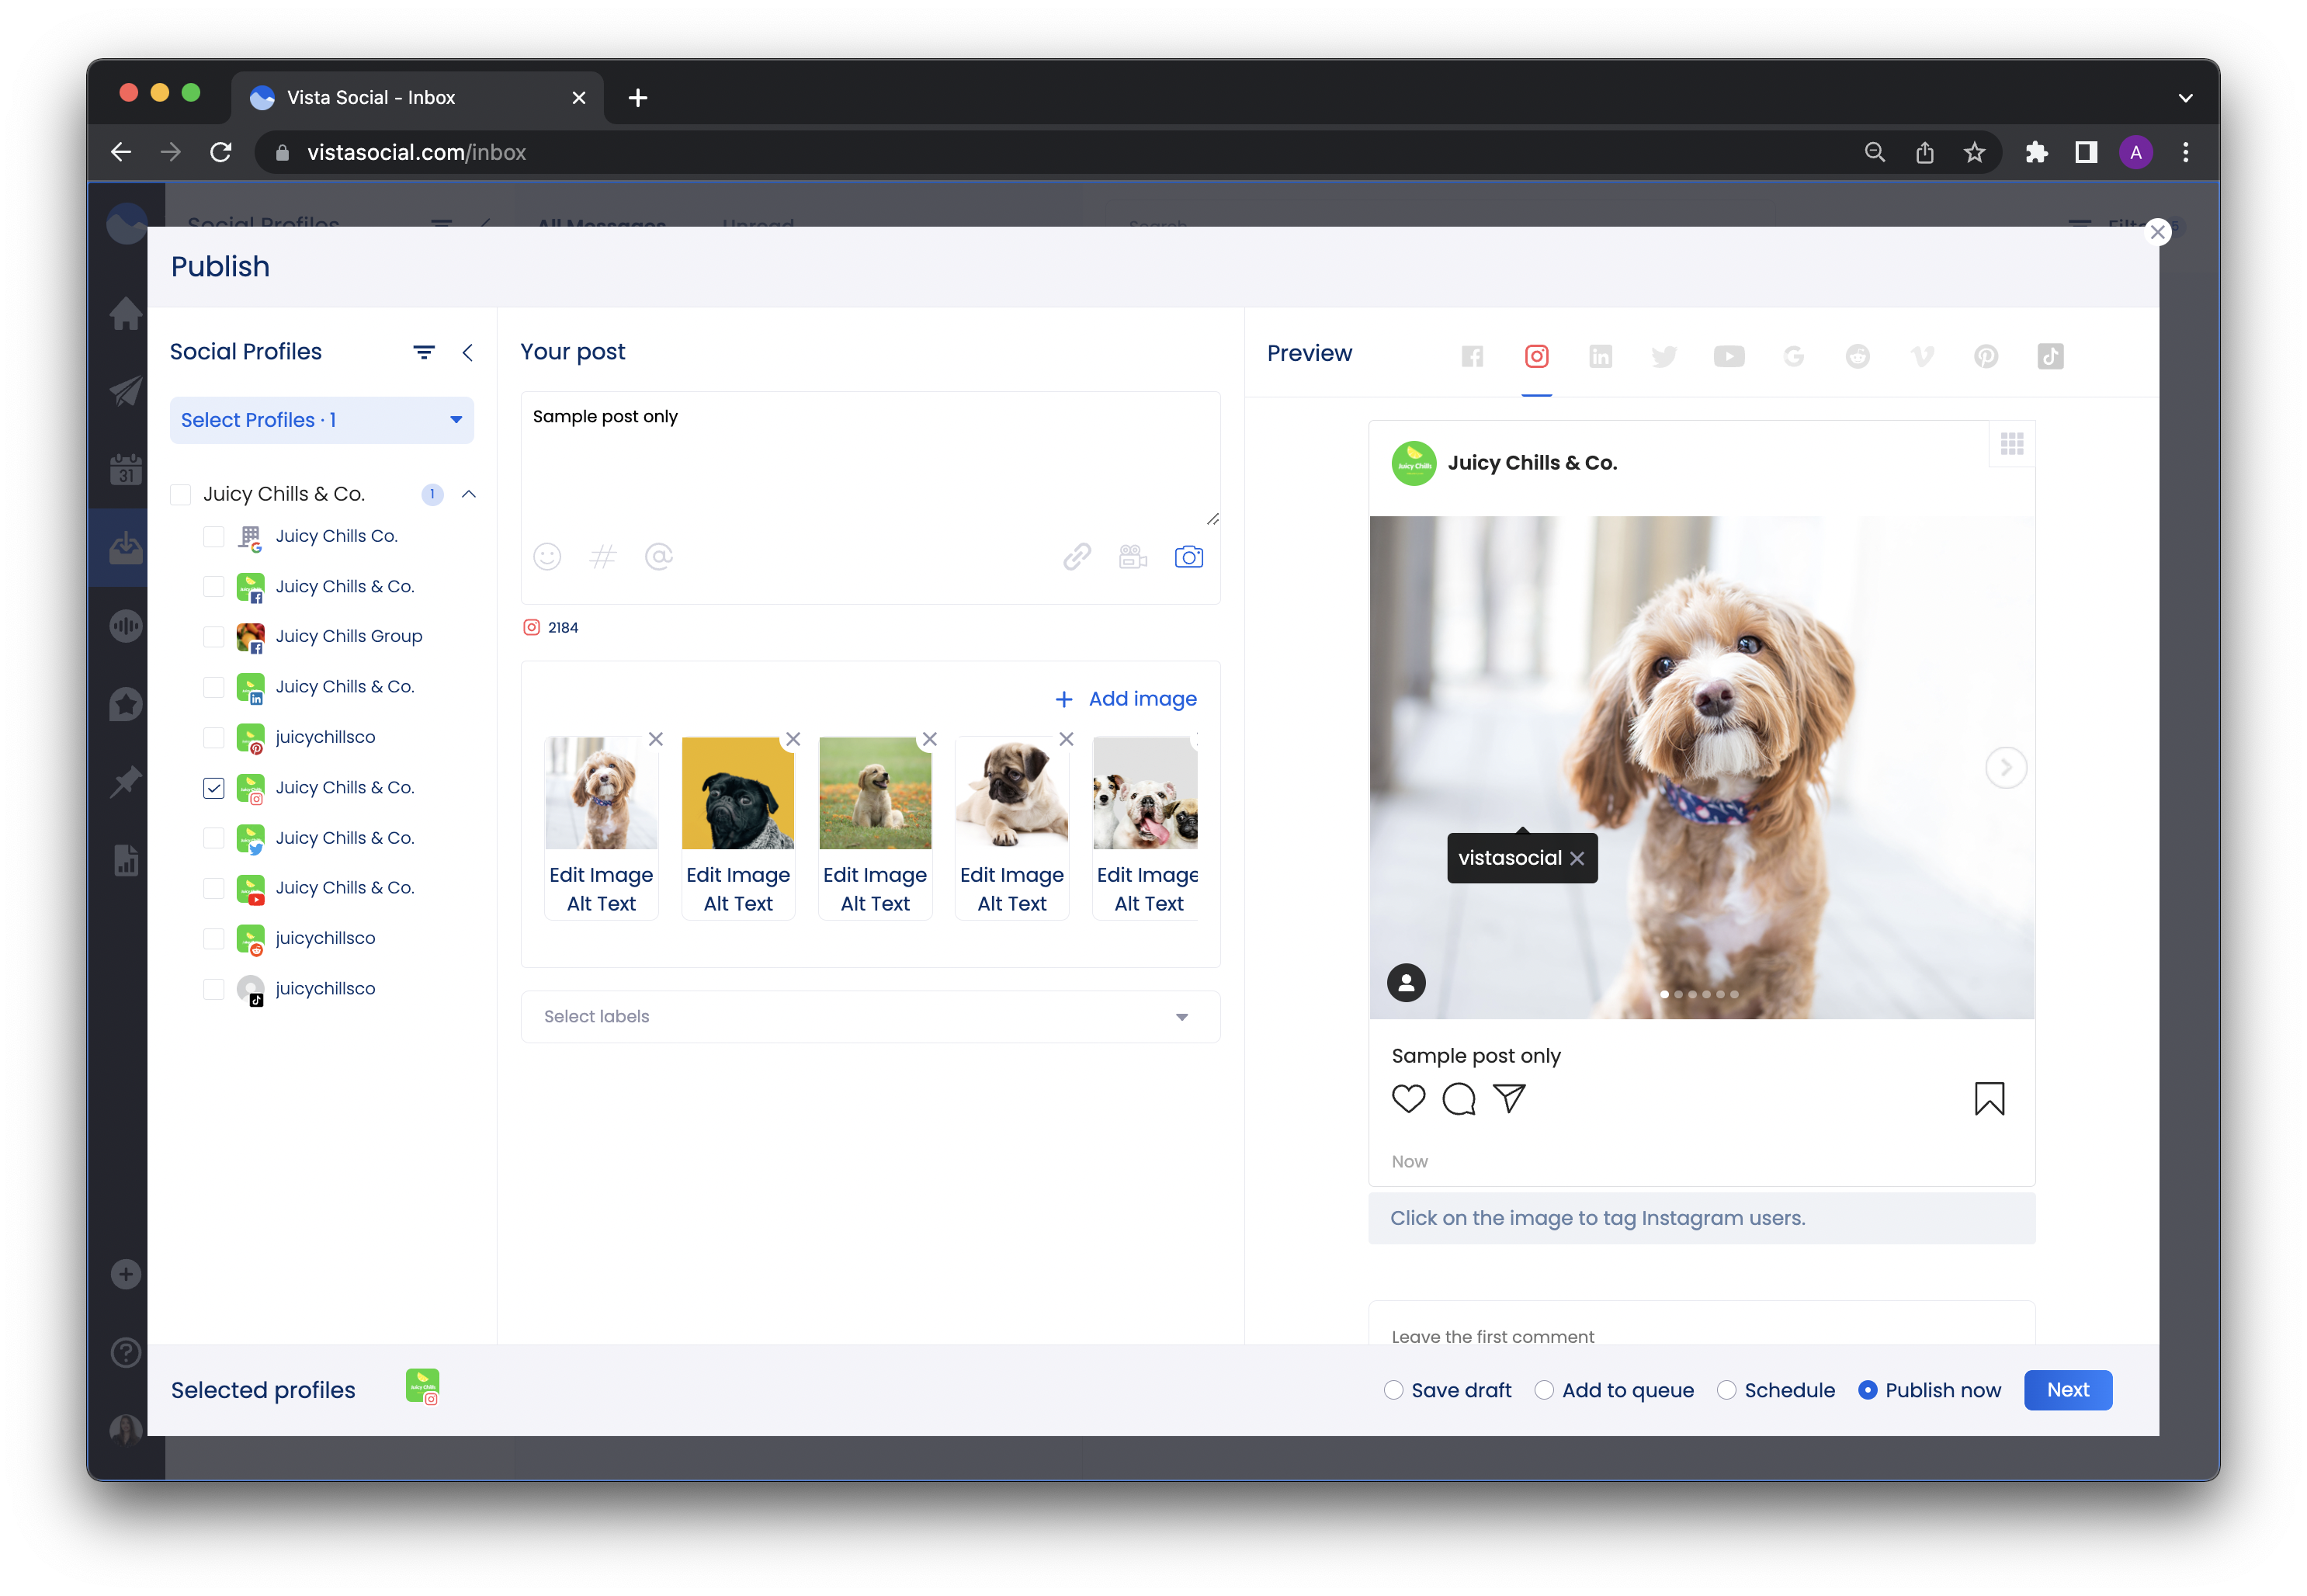
Task: Open the Publish paper plane sidebar icon
Action: [x=126, y=391]
